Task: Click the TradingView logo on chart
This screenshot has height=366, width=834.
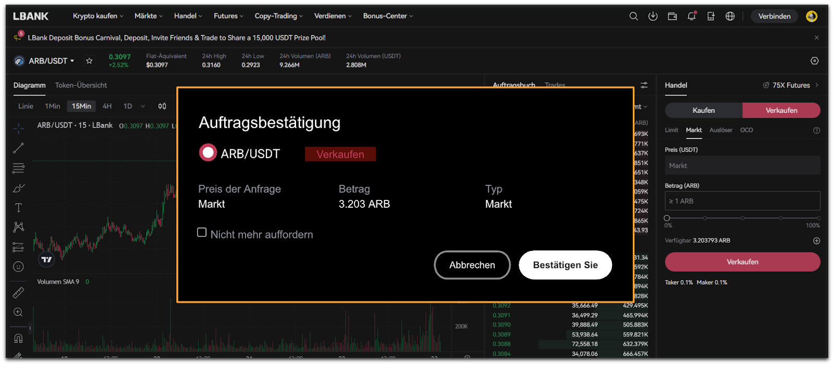Action: [x=47, y=259]
